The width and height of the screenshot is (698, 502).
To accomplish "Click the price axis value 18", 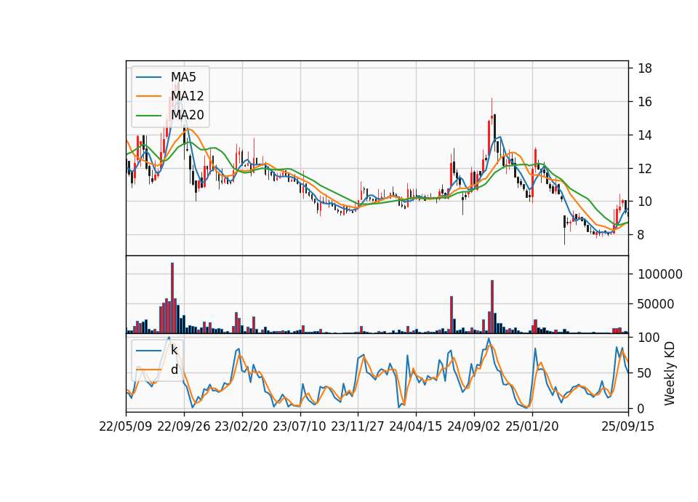I will (x=645, y=68).
